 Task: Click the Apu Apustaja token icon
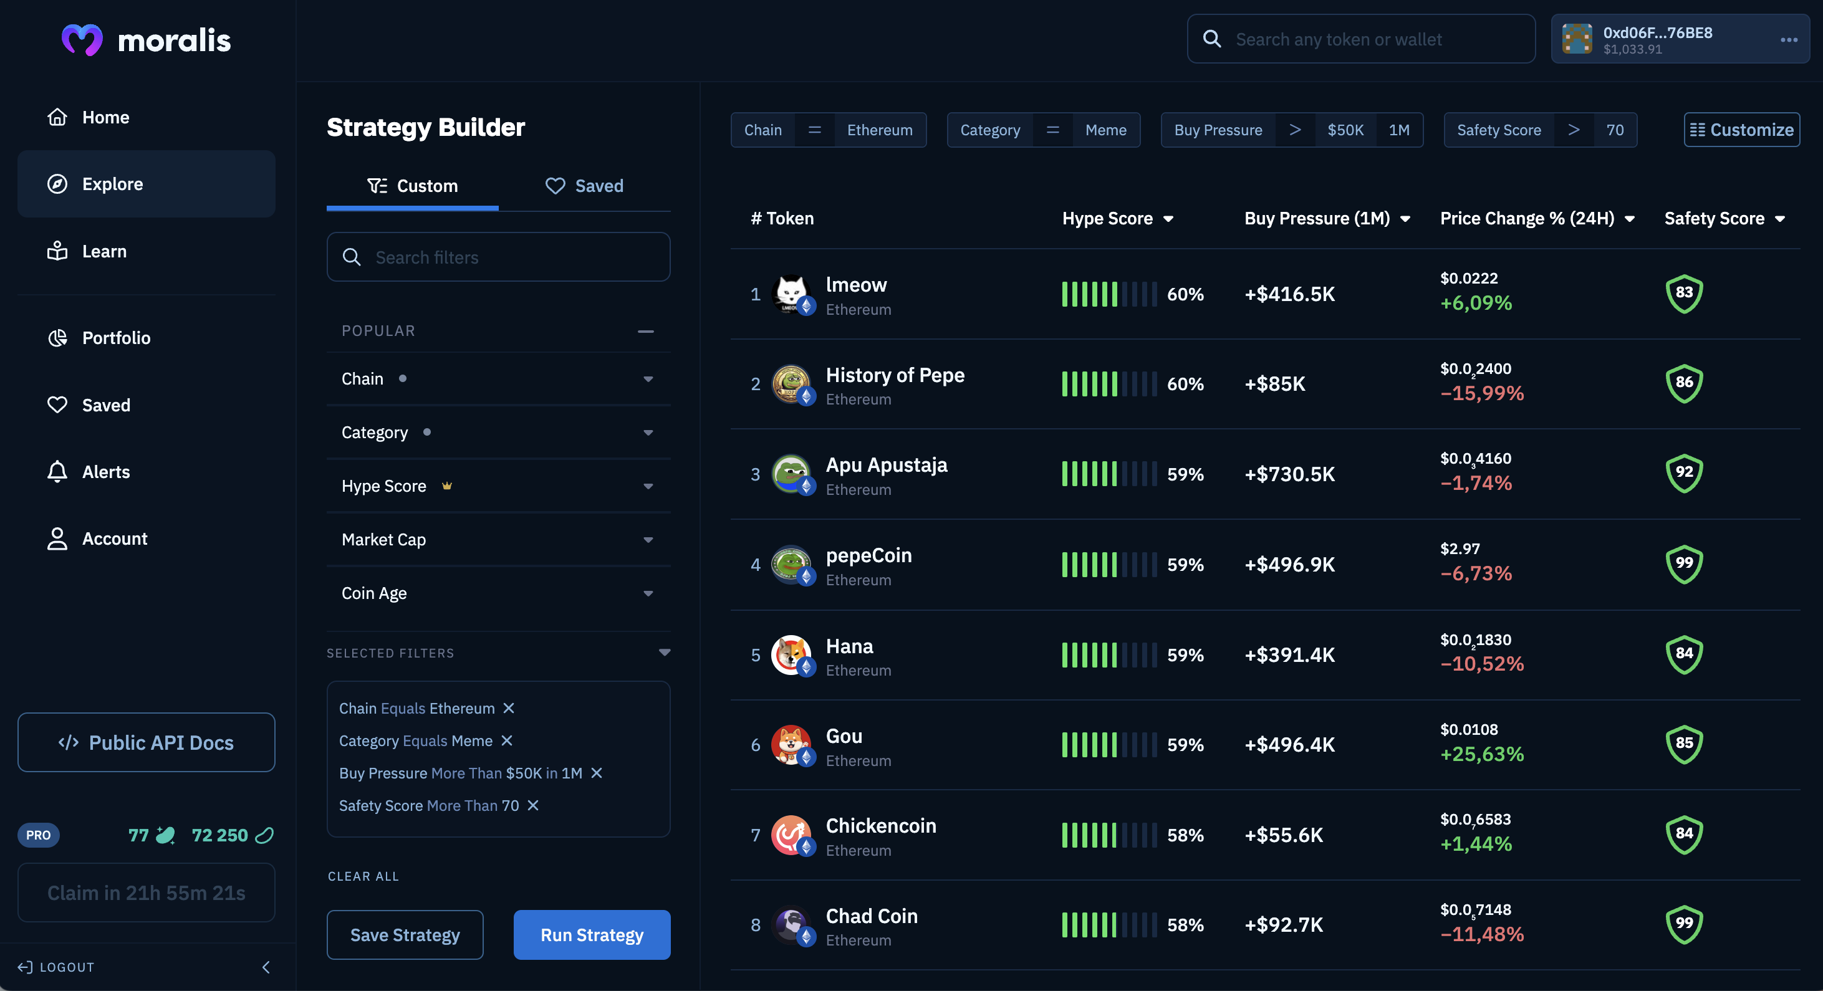pos(791,474)
